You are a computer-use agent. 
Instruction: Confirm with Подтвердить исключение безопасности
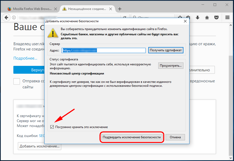coord(132,137)
